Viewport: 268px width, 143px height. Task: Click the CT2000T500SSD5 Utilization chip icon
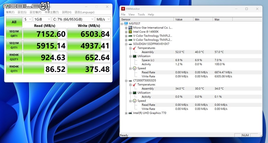(134, 93)
